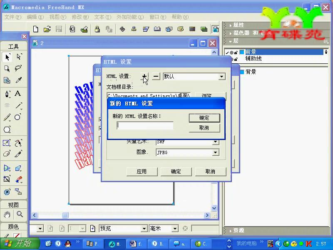Open the Windows 开始 Start button

point(20,244)
